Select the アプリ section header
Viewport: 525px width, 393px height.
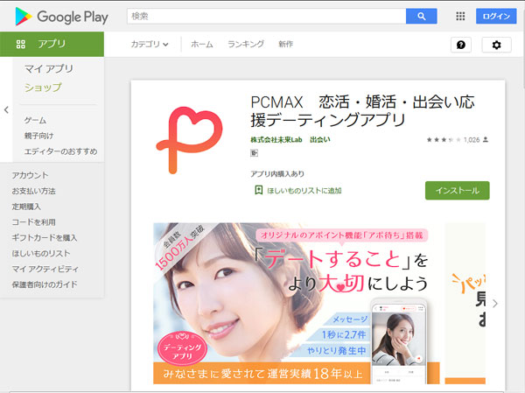(x=52, y=44)
